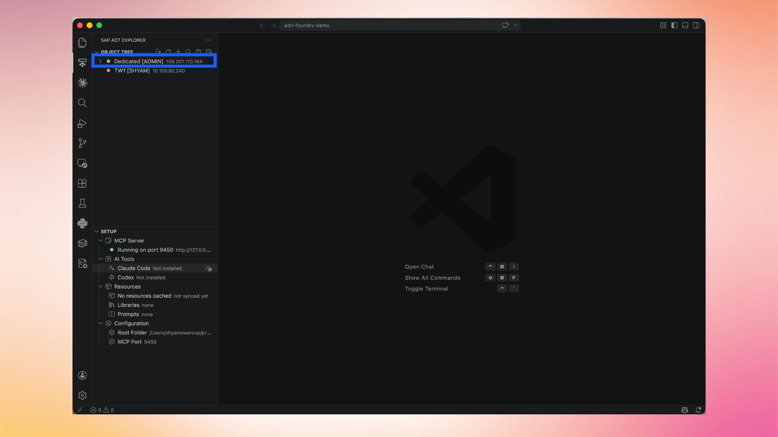
Task: Click plus icon in Object Tree header
Action: (178, 52)
